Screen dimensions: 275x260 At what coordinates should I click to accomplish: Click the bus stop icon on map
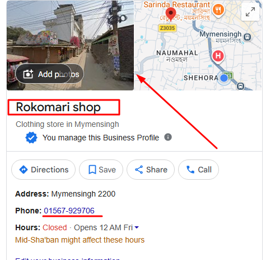[241, 86]
